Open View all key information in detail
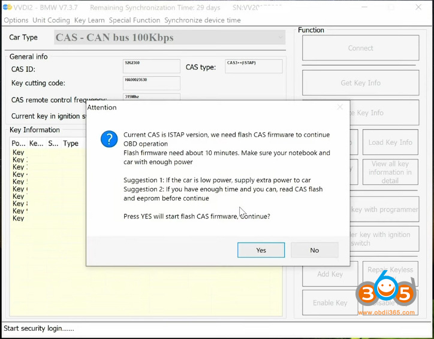Image resolution: width=434 pixels, height=339 pixels. pos(390,172)
